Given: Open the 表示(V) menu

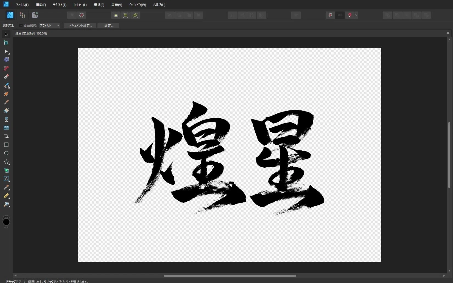Looking at the screenshot, I should [117, 5].
